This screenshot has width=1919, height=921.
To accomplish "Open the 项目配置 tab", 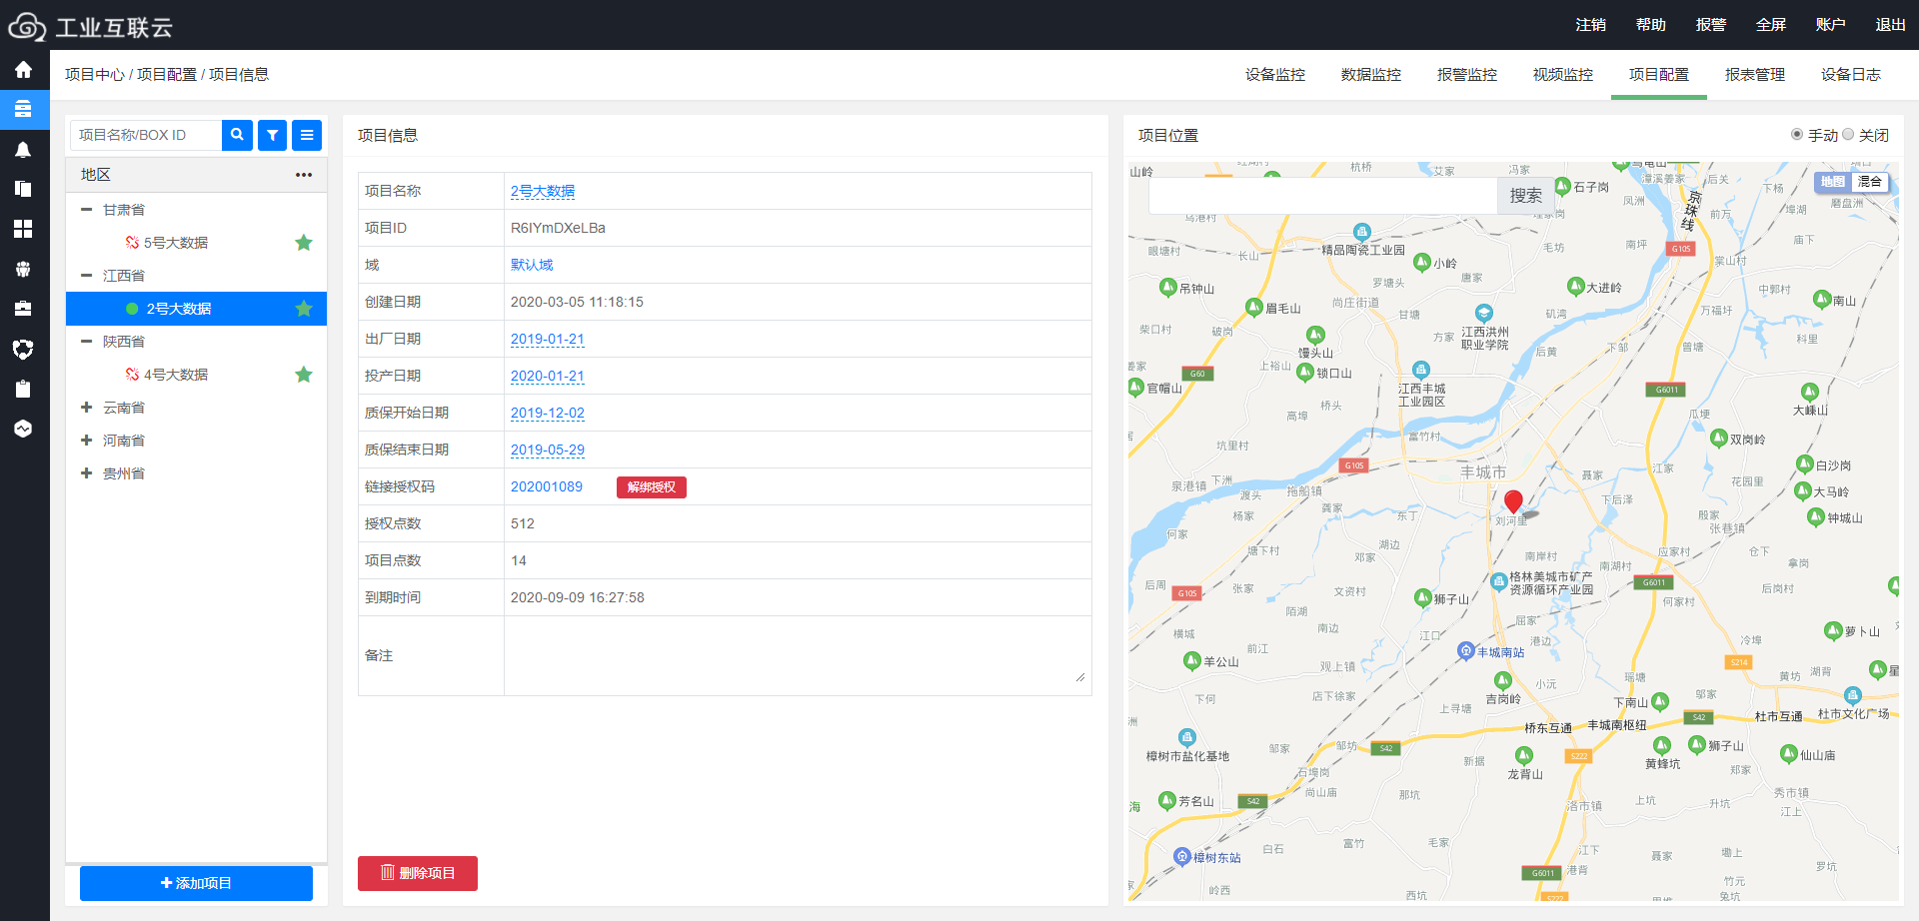I will pos(1659,75).
